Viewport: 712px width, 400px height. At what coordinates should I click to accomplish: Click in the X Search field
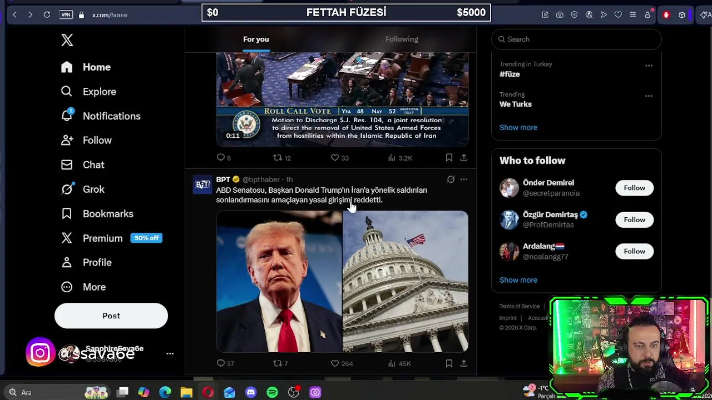click(576, 39)
